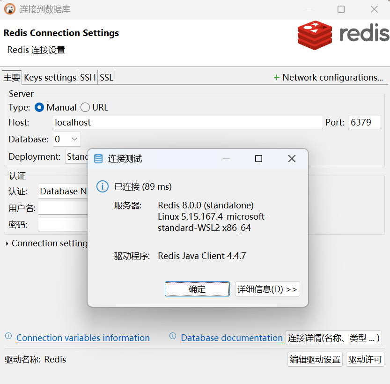The width and height of the screenshot is (390, 384).
Task: Select the Manual connection type radio
Action: (x=39, y=107)
